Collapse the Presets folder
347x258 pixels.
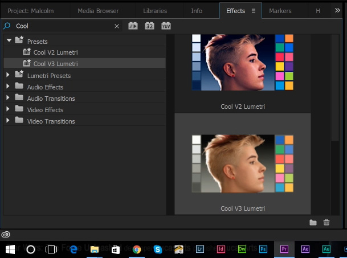click(9, 40)
